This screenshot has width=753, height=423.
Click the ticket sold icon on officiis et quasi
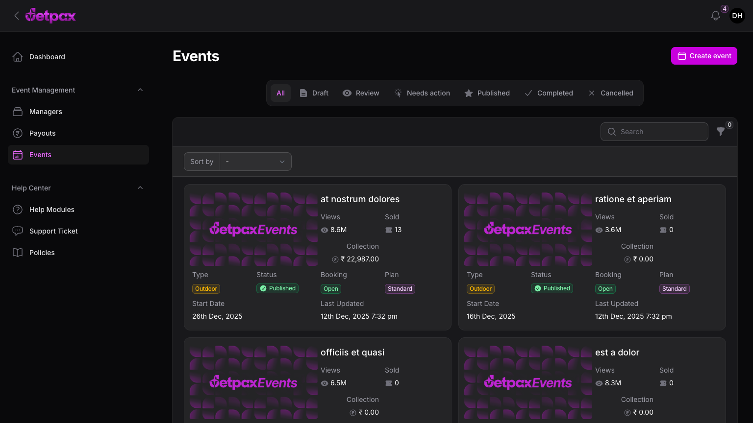pyautogui.click(x=389, y=383)
